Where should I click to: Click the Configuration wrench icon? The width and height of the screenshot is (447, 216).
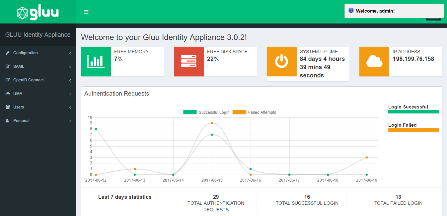pos(8,53)
